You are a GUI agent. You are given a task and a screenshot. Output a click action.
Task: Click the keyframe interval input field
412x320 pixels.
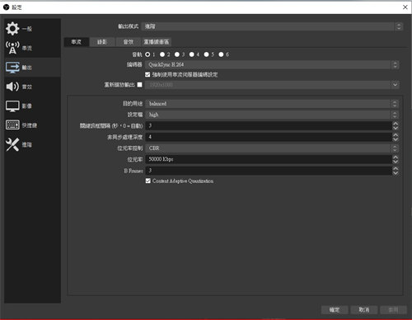[269, 125]
